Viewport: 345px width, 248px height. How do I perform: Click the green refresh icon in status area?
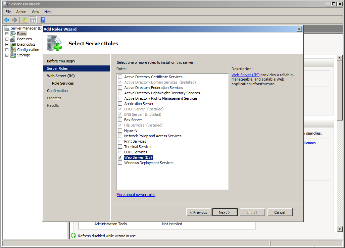tap(73, 236)
